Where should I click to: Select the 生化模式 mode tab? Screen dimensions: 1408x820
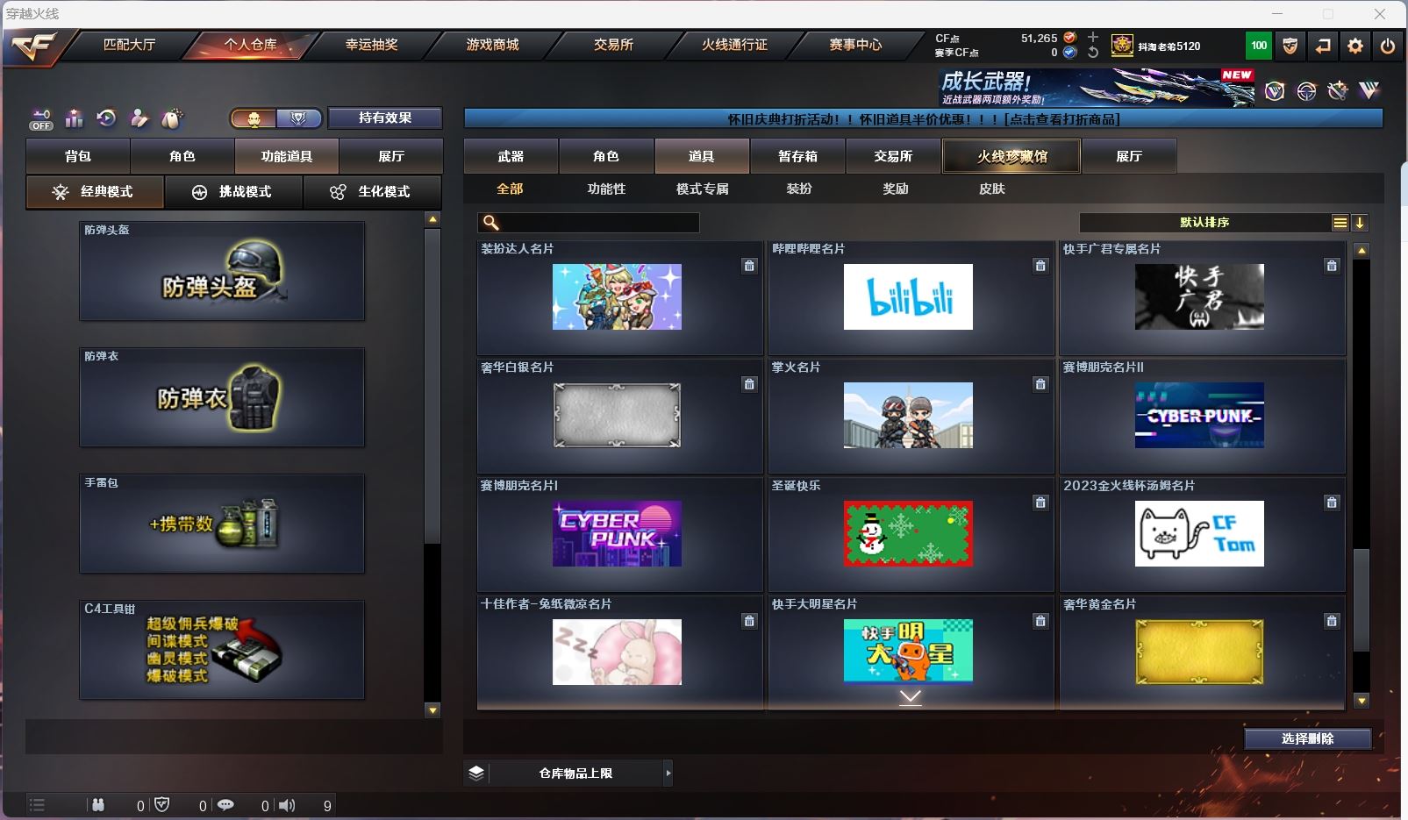click(373, 191)
